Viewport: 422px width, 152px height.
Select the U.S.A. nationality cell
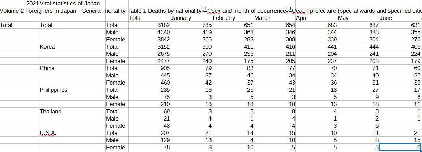click(x=72, y=133)
